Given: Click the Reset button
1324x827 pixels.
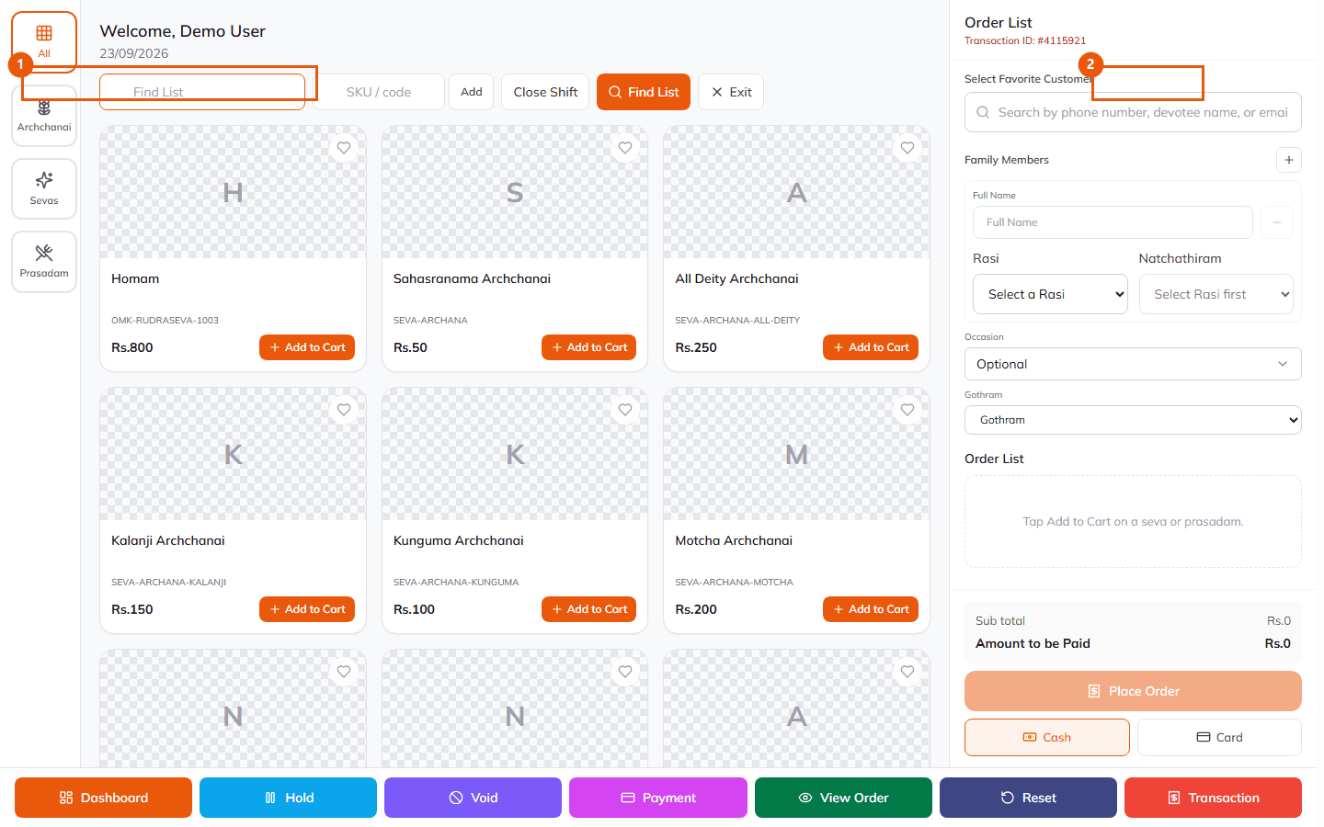Looking at the screenshot, I should 1028,798.
